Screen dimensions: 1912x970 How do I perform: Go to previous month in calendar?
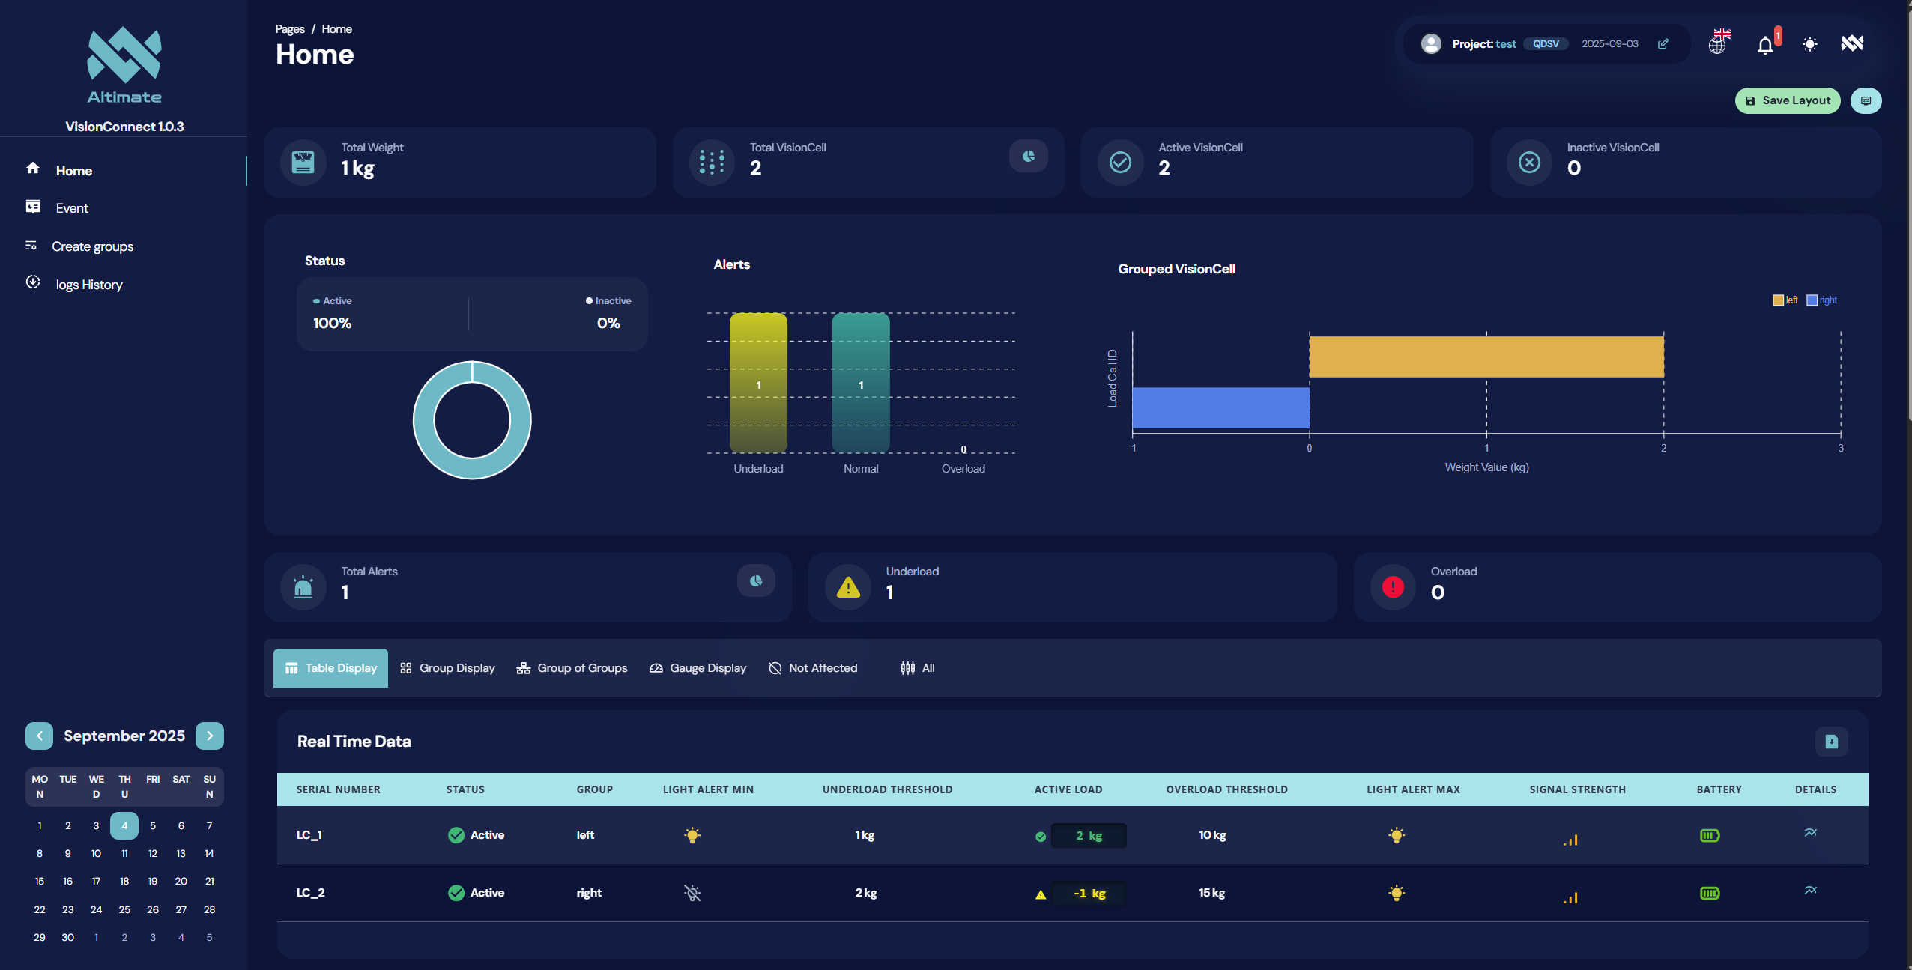click(x=39, y=736)
